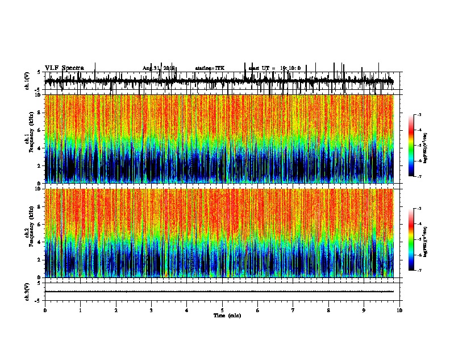Select the 'start UT = 10:10:0' header text
The width and height of the screenshot is (450, 348).
[274, 68]
